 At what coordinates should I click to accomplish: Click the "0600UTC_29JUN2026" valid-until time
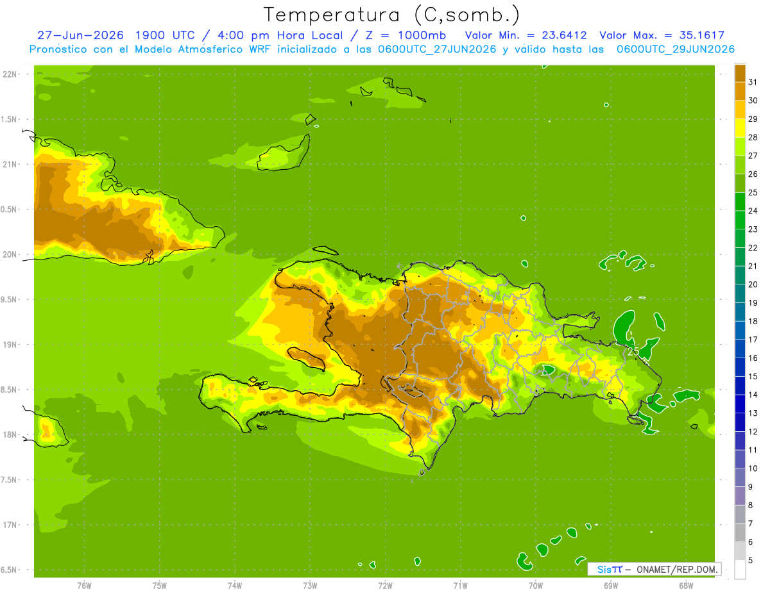[675, 49]
